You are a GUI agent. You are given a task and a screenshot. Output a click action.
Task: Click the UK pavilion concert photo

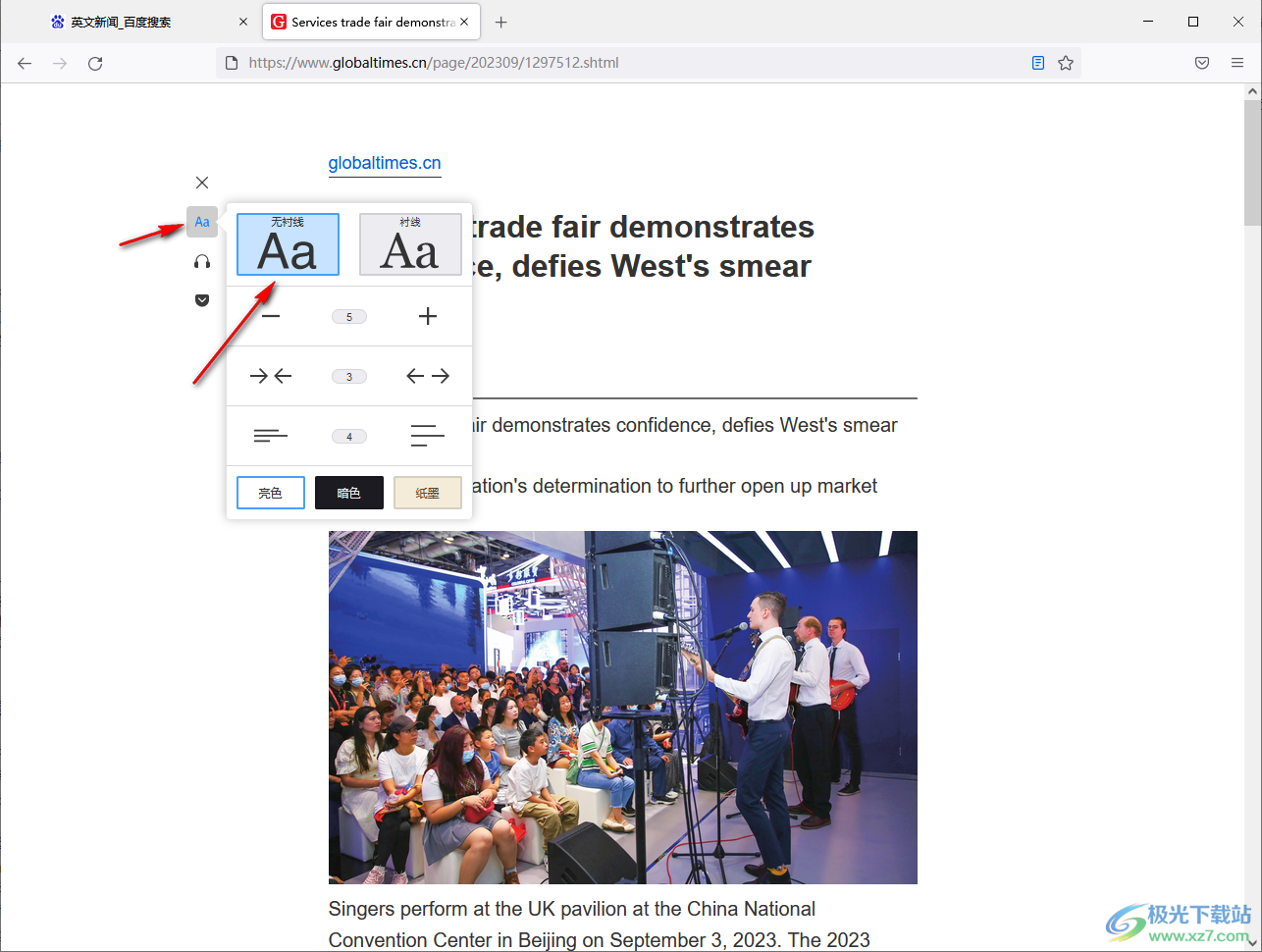(623, 708)
